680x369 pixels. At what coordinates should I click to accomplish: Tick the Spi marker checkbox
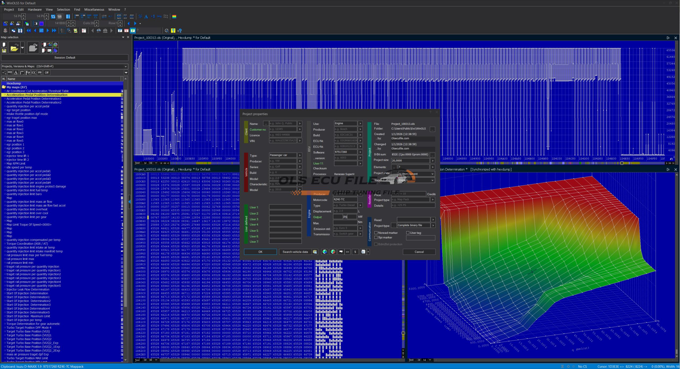(x=376, y=238)
